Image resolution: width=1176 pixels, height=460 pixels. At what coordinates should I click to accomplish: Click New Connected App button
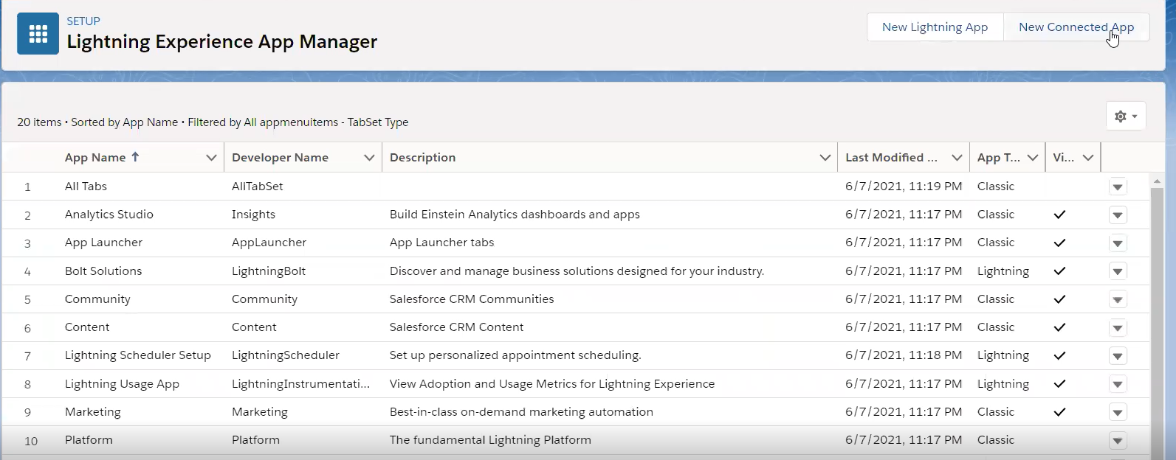(x=1076, y=27)
